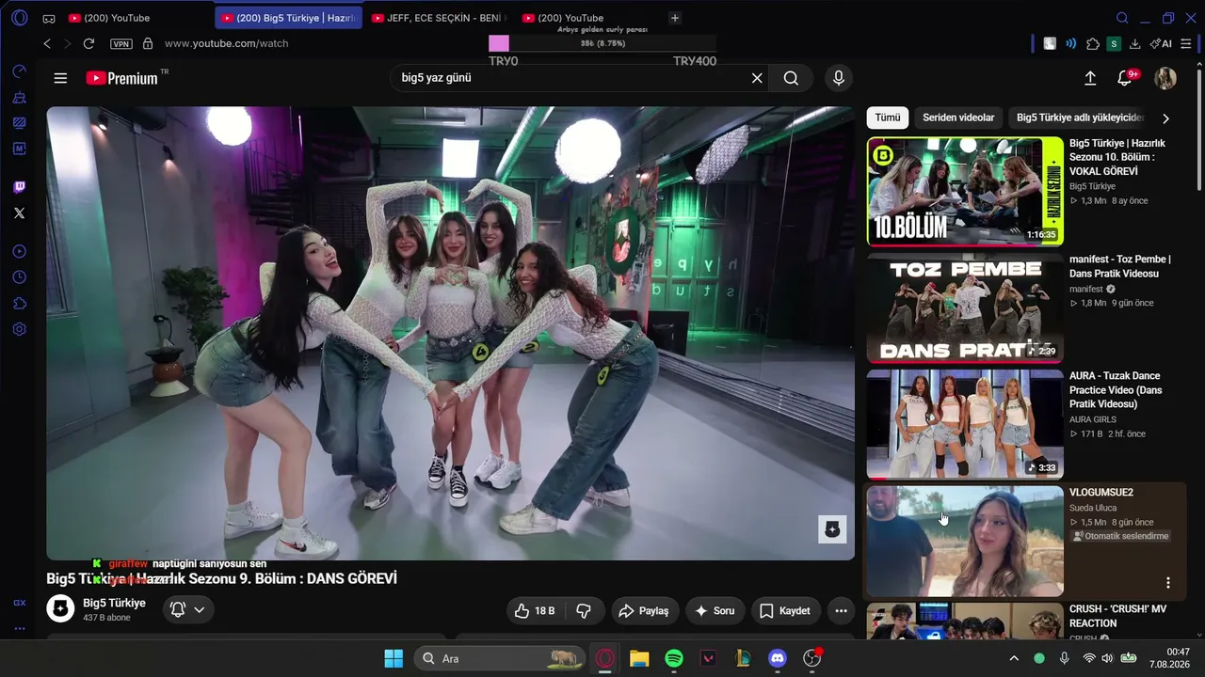Viewport: 1205px width, 677px height.
Task: Open File Explorer from the taskbar
Action: click(x=639, y=658)
